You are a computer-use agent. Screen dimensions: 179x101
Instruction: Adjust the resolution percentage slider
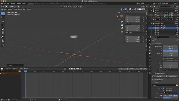point(171,50)
